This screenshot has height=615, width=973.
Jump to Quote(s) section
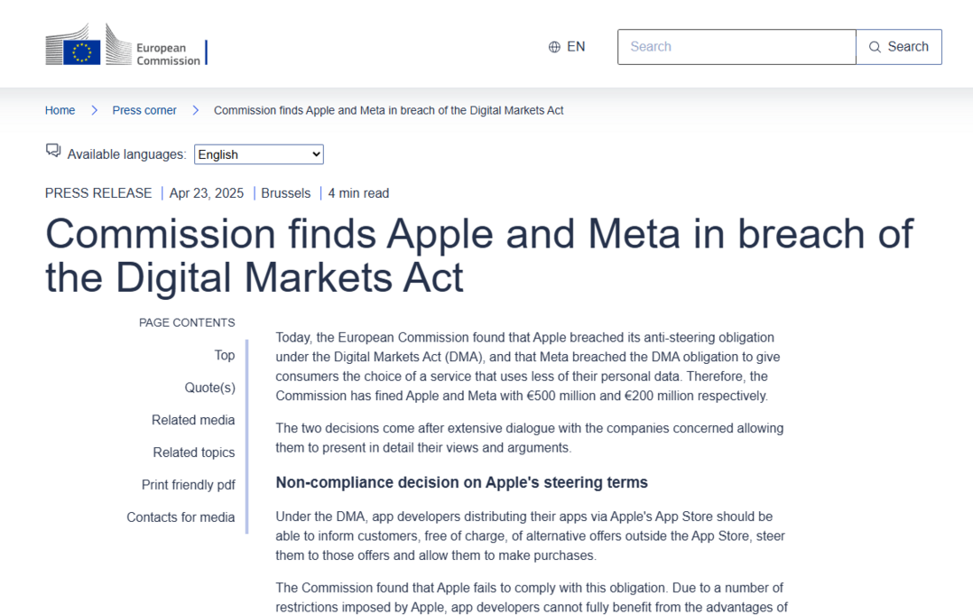pos(209,387)
